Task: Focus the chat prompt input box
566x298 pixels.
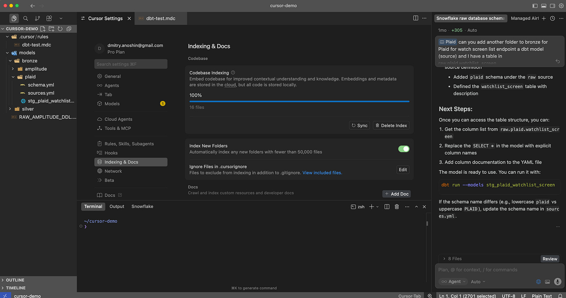Action: (x=500, y=270)
